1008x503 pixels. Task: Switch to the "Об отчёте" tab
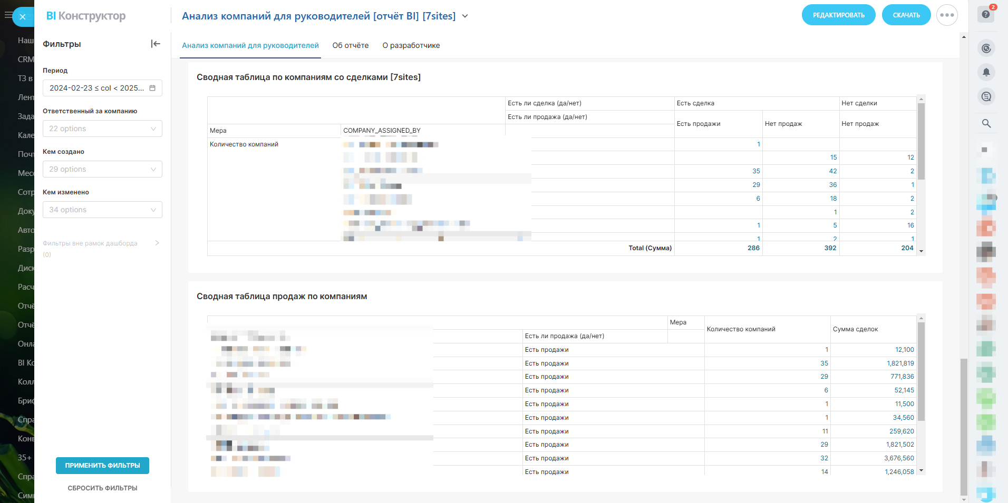coord(351,45)
